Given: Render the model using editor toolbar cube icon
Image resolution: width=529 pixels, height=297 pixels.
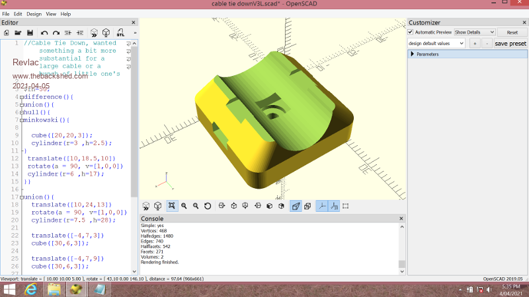Looking at the screenshot, I should coord(106,32).
